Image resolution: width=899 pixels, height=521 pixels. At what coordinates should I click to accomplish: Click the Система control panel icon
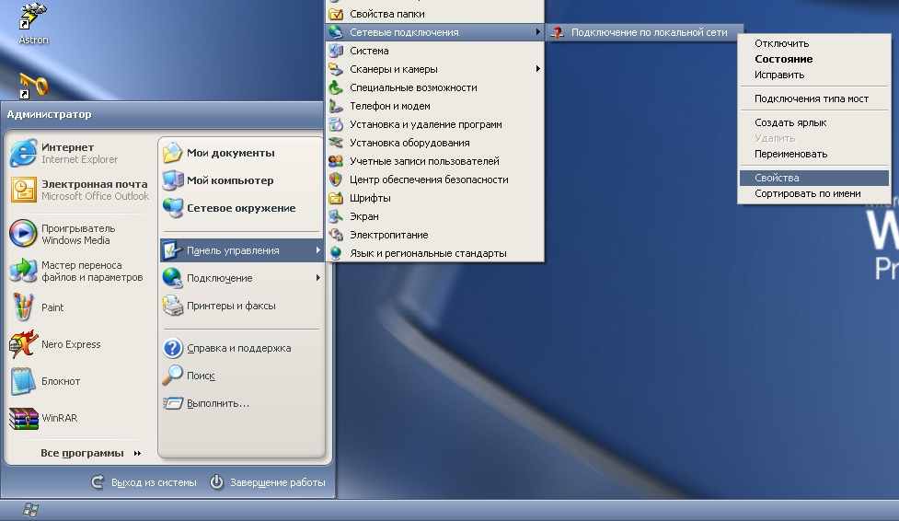tap(336, 51)
